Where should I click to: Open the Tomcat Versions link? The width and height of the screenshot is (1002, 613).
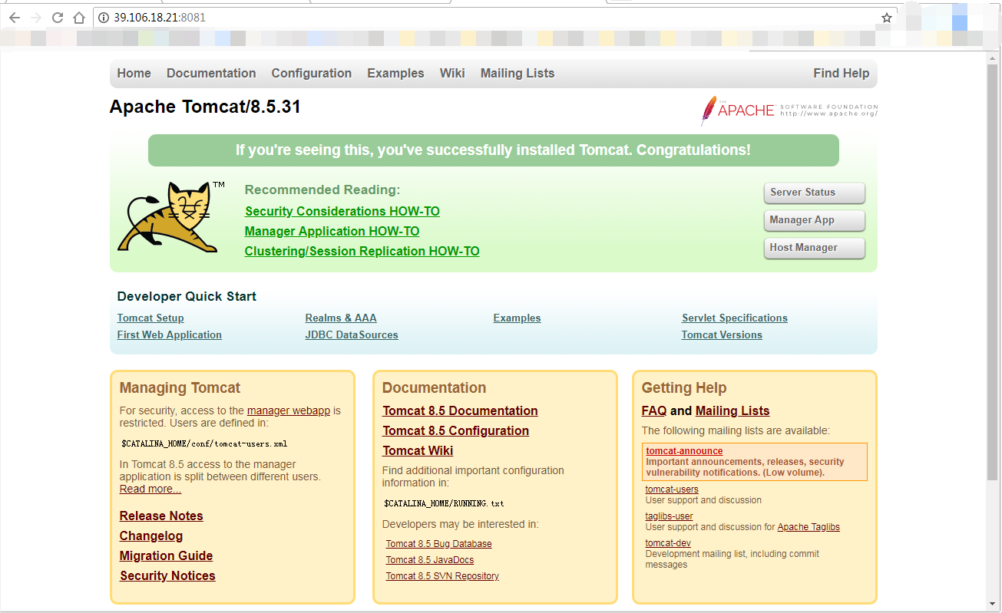pos(722,335)
